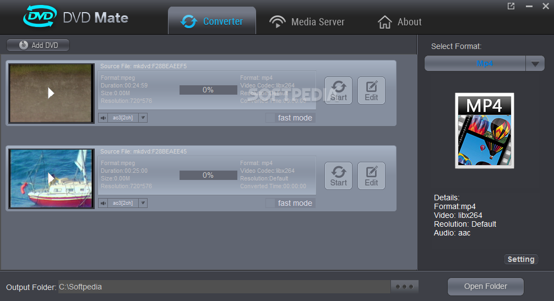Click 'Reolution: Default' in Details
This screenshot has width=554, height=301.
click(465, 224)
